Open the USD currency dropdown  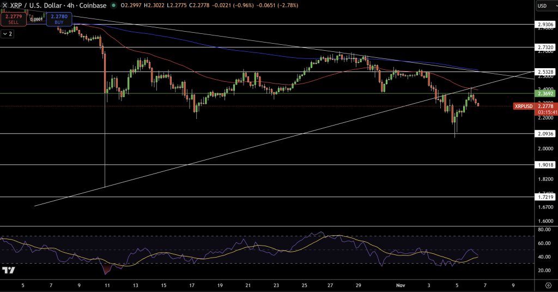[x=545, y=6]
